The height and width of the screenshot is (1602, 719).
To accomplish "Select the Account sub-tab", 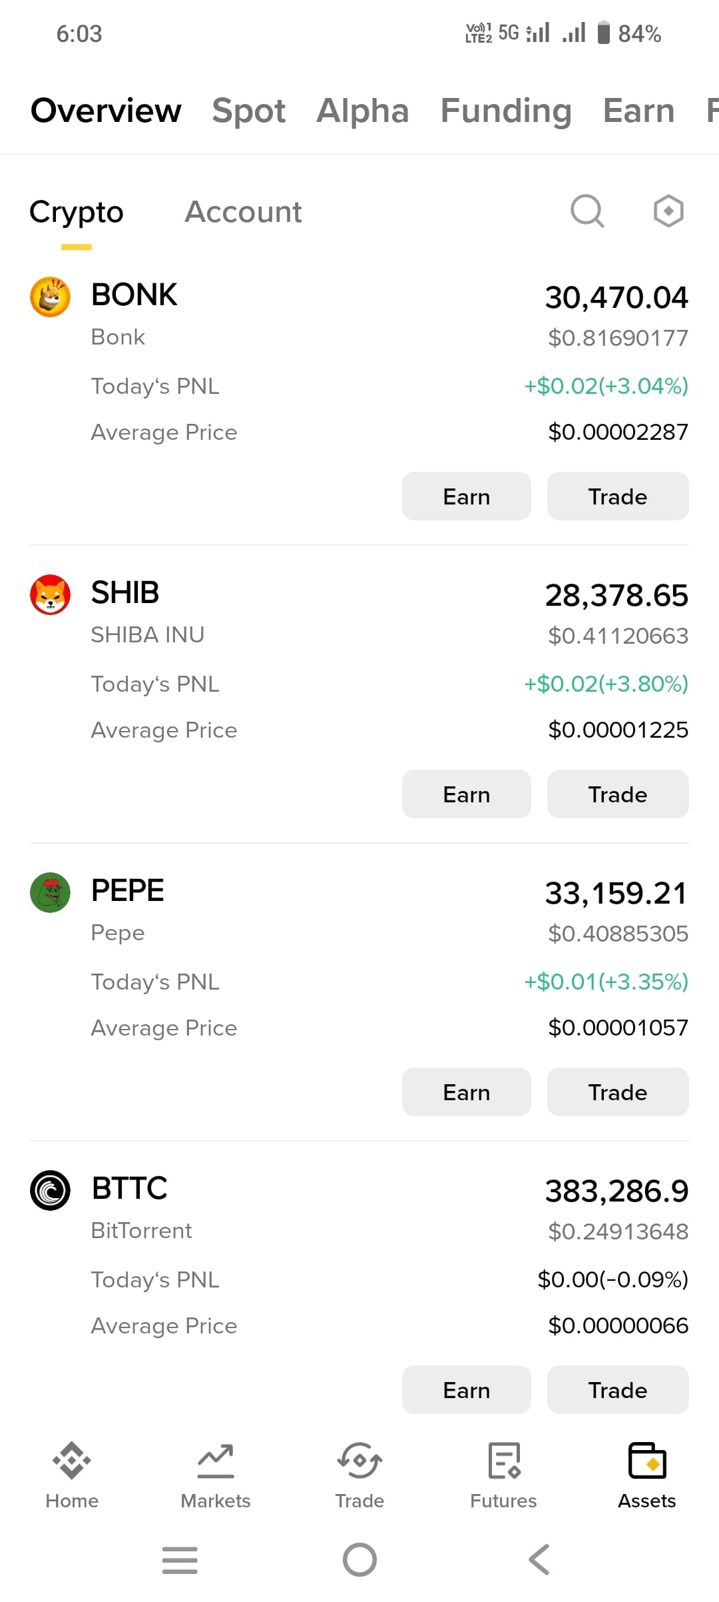I will [243, 212].
